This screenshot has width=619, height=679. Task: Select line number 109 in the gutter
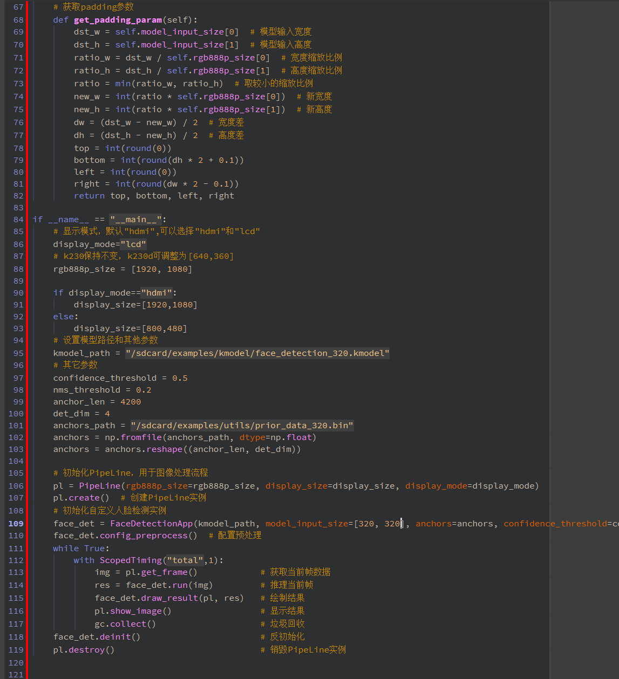click(16, 524)
